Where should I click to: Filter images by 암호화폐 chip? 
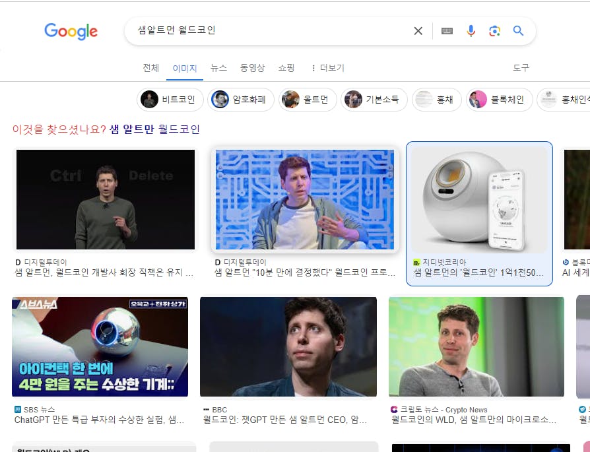pos(241,100)
